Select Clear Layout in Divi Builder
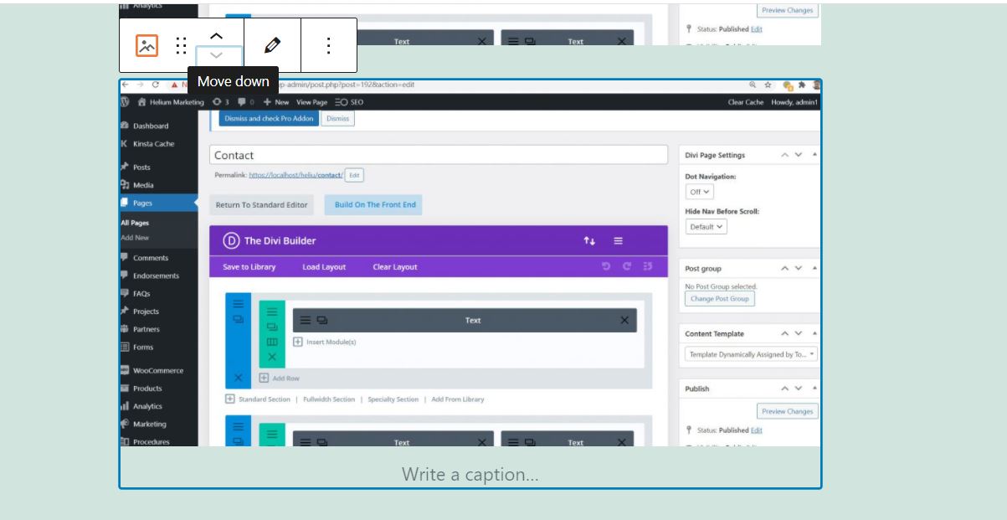This screenshot has height=520, width=1007. 395,267
